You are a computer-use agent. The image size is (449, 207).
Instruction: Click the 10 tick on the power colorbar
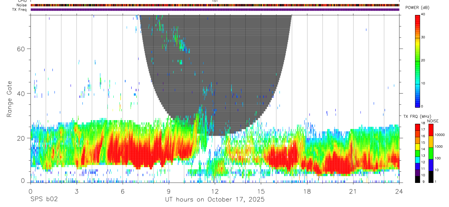click(x=423, y=83)
